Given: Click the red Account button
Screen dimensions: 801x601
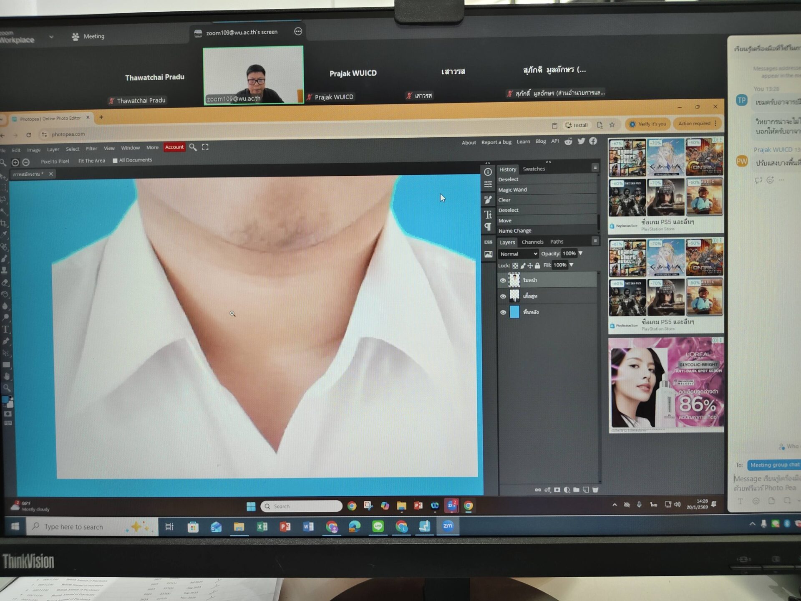Looking at the screenshot, I should click(174, 147).
